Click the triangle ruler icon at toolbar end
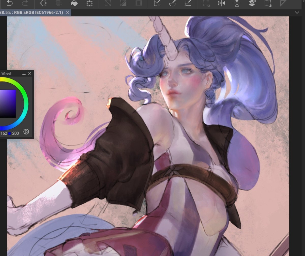This screenshot has height=256, width=305. pyautogui.click(x=283, y=3)
